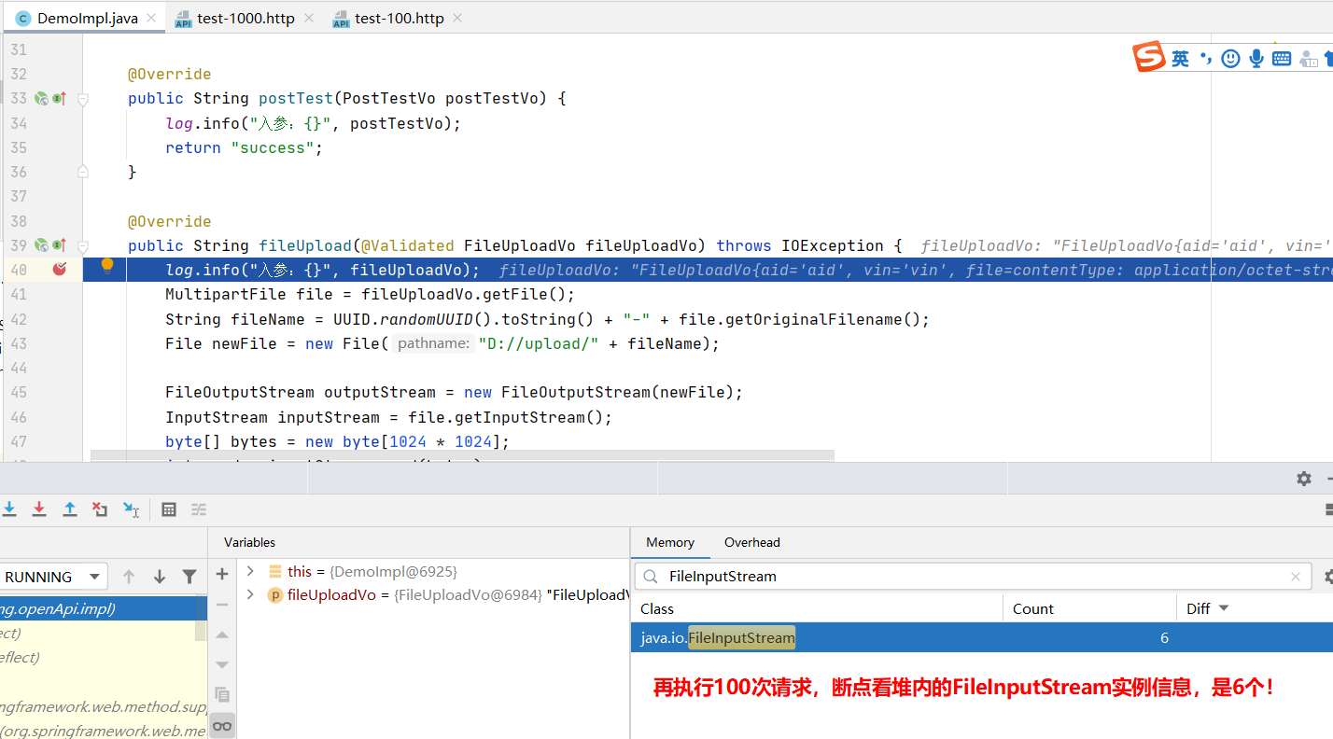The height and width of the screenshot is (739, 1333).
Task: Click the Variables panel header
Action: click(x=250, y=542)
